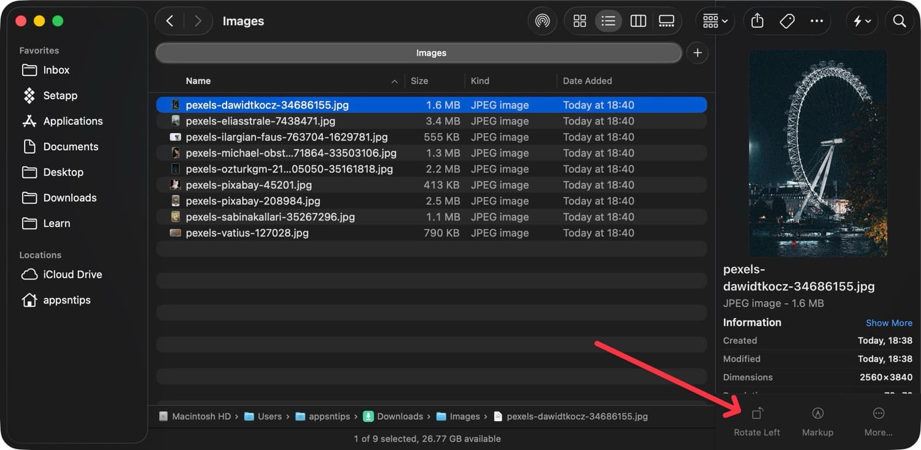Image resolution: width=921 pixels, height=450 pixels.
Task: Click the Search icon in the toolbar
Action: 899,20
